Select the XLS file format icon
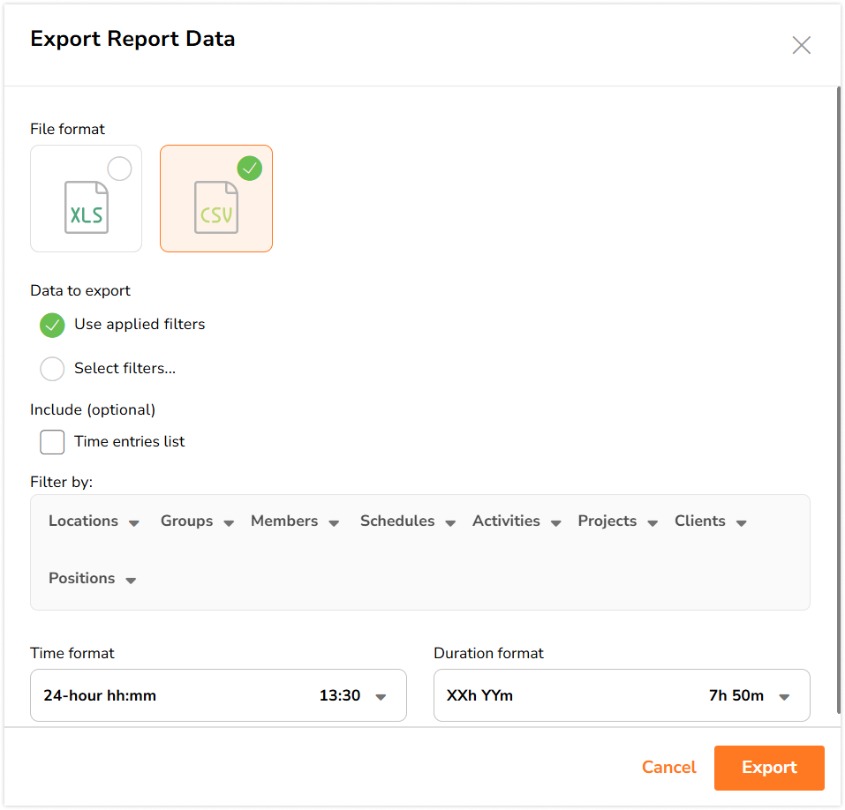This screenshot has width=845, height=810. click(87, 208)
